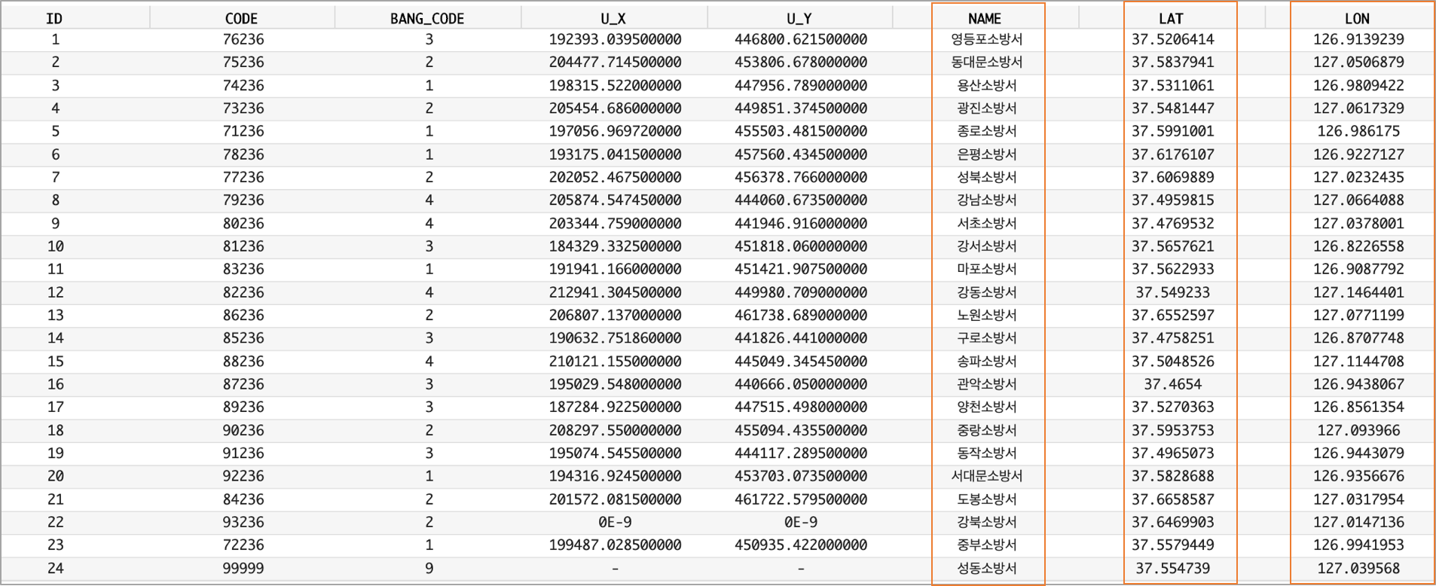The width and height of the screenshot is (1436, 586).
Task: Select the U_X column header
Action: pyautogui.click(x=613, y=19)
